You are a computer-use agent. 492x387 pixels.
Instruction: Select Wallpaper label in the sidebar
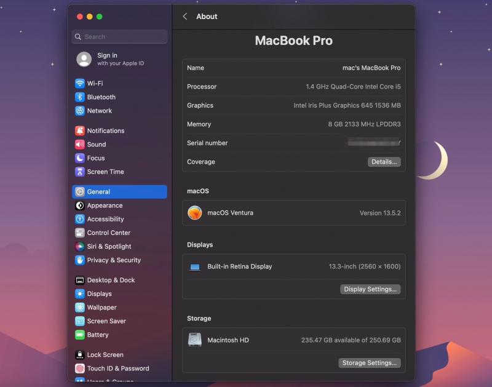[101, 307]
